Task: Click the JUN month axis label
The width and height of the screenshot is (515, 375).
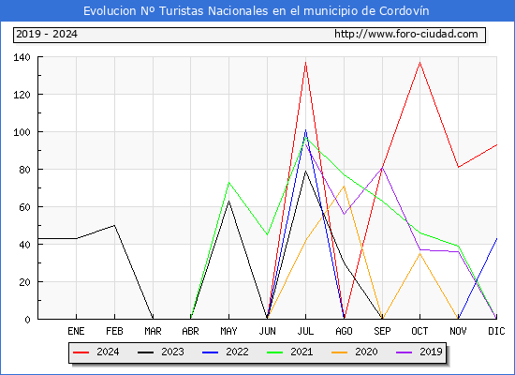Action: point(268,331)
